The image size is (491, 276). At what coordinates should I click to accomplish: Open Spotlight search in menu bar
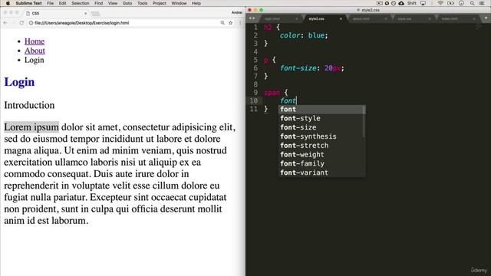472,3
